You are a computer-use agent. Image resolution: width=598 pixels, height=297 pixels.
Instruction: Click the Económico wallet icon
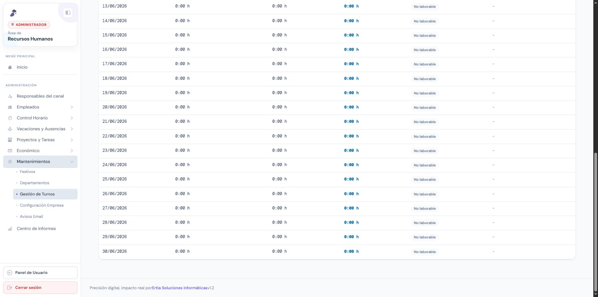pyautogui.click(x=10, y=151)
